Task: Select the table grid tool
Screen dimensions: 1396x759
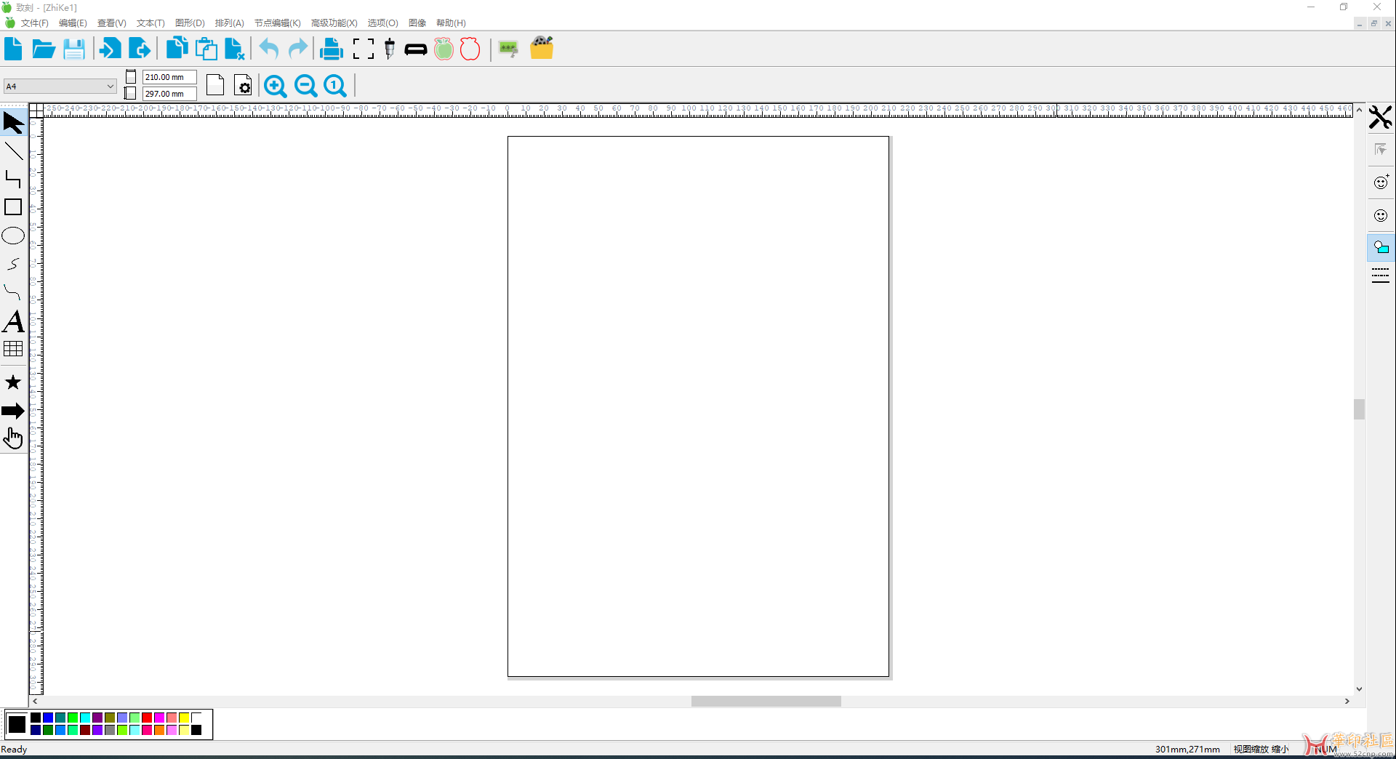Action: pyautogui.click(x=13, y=349)
